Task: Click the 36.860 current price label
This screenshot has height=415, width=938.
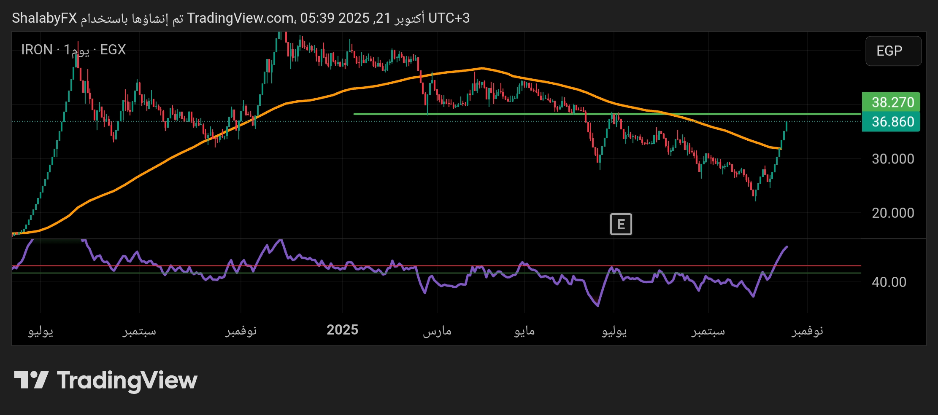Action: pos(891,122)
